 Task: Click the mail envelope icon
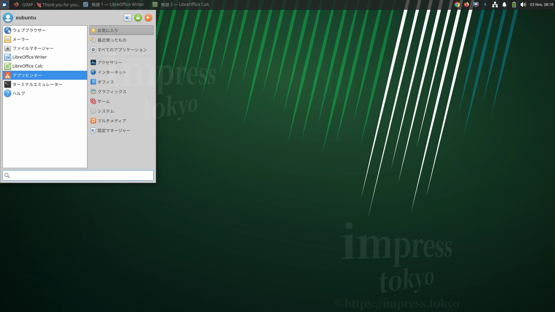8,39
